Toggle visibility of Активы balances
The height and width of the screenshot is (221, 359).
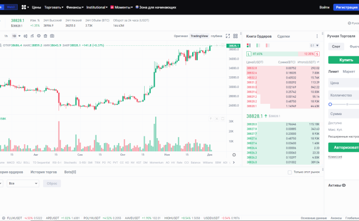(x=344, y=186)
